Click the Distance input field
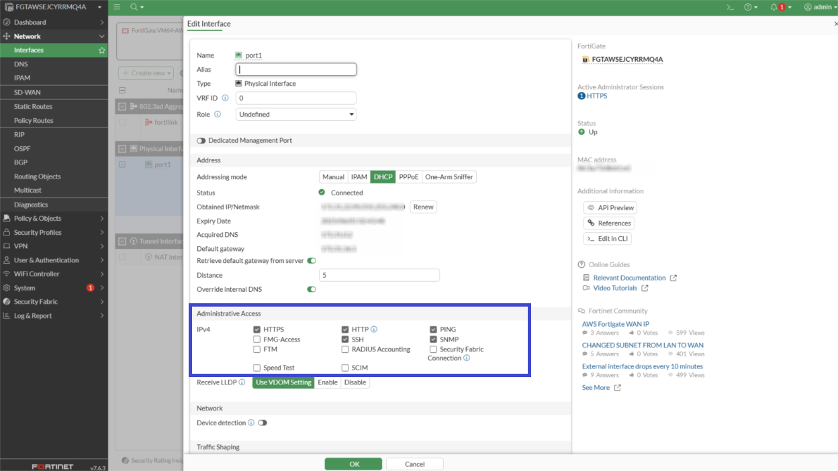The width and height of the screenshot is (838, 471). coord(379,275)
